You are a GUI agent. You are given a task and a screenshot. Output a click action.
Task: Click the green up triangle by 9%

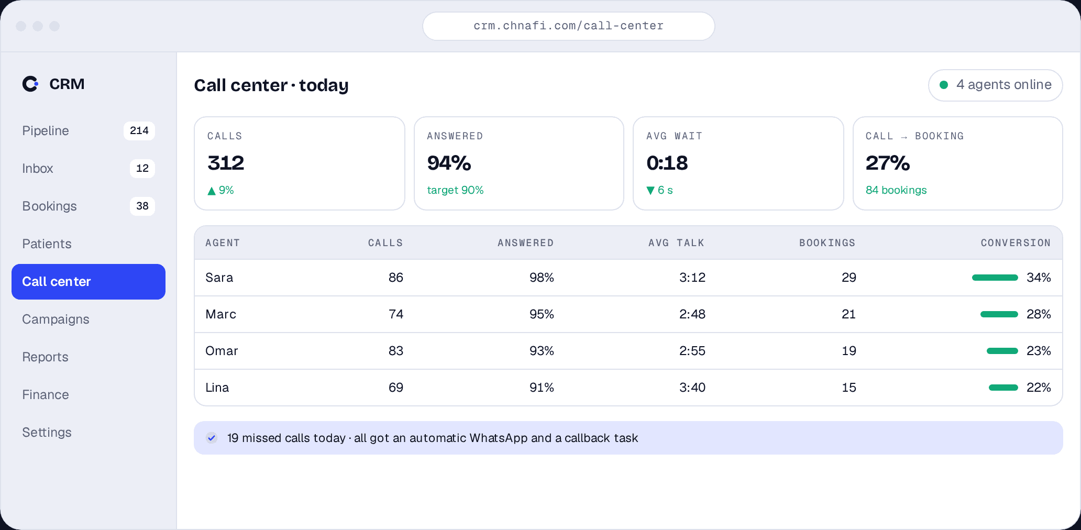coord(212,191)
